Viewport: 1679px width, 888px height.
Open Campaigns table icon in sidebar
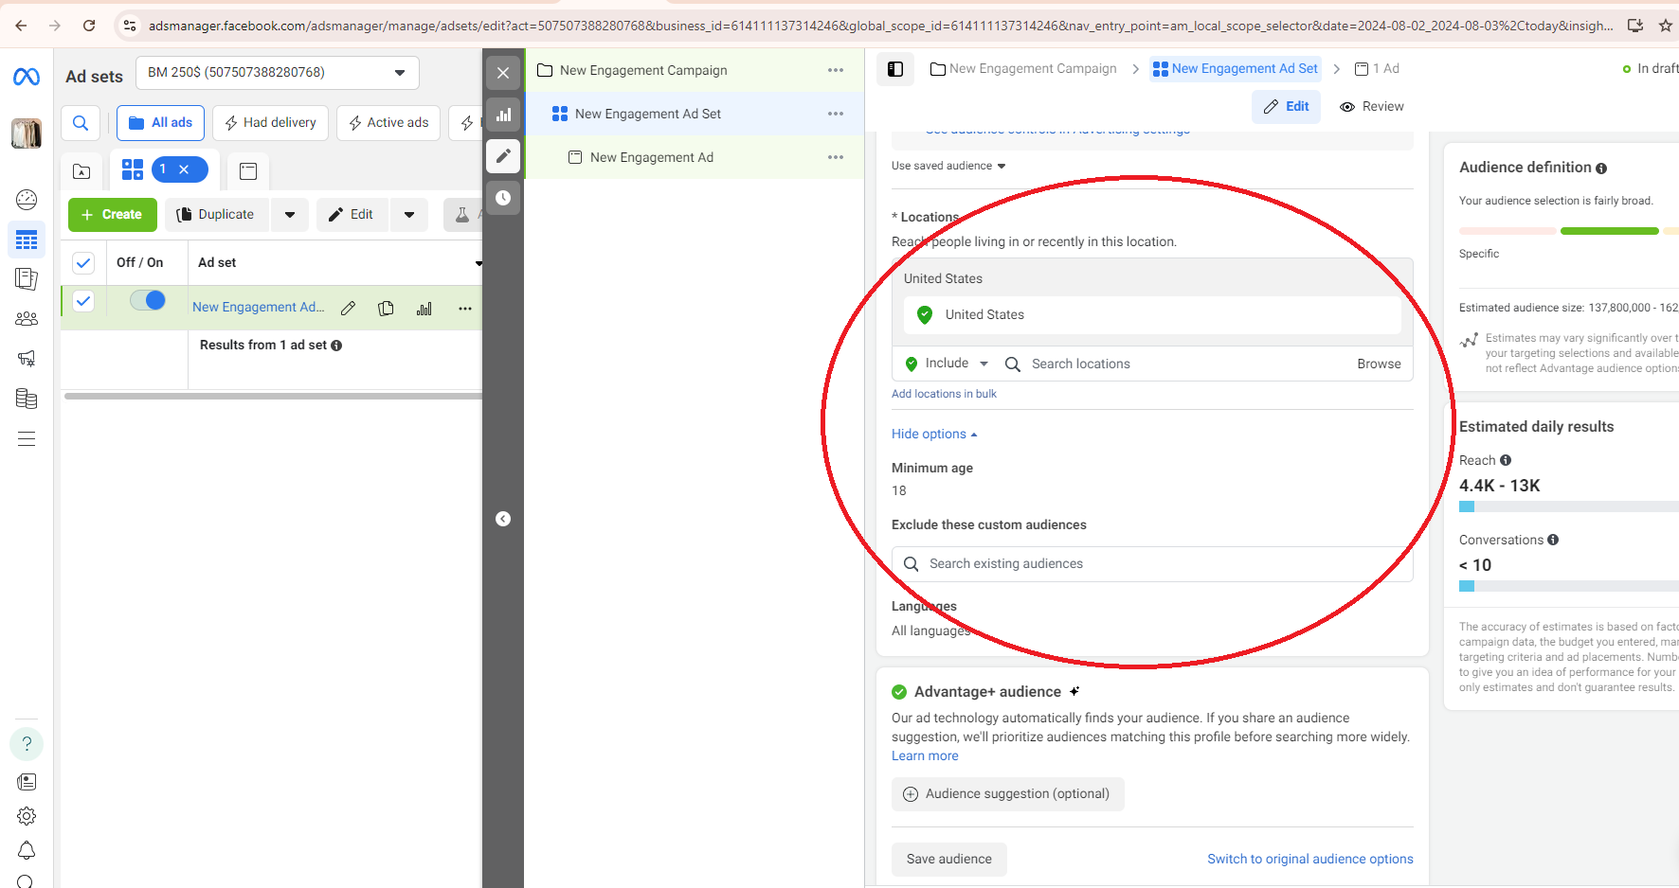coord(27,240)
